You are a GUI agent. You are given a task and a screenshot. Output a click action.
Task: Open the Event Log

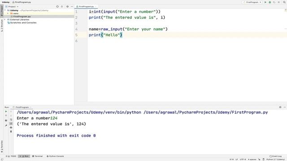[275, 156]
